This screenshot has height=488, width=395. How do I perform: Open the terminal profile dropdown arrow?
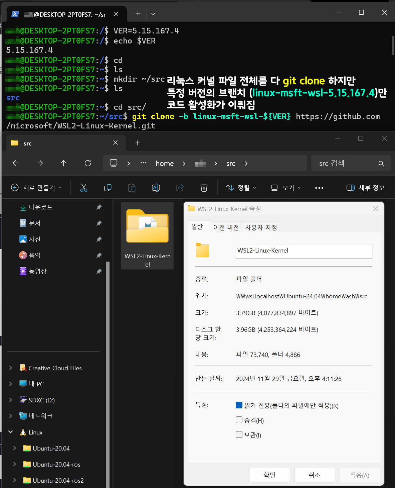(153, 14)
